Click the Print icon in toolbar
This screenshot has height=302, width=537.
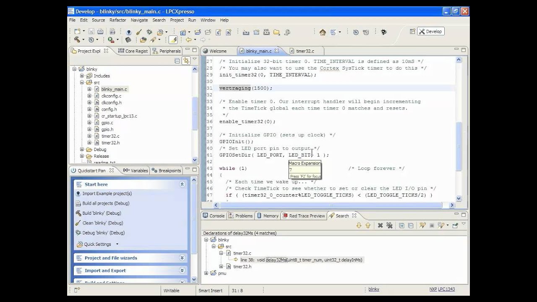tap(100, 32)
